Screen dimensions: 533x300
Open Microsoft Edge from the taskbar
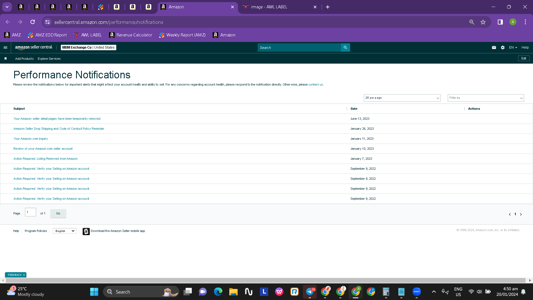tap(218, 292)
